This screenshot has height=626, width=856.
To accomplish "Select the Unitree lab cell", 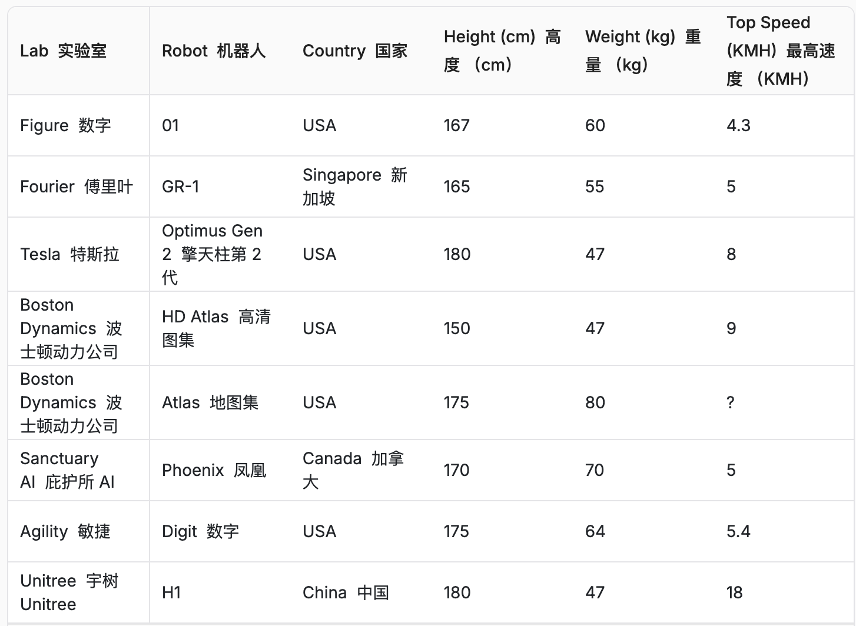I will 69,592.
